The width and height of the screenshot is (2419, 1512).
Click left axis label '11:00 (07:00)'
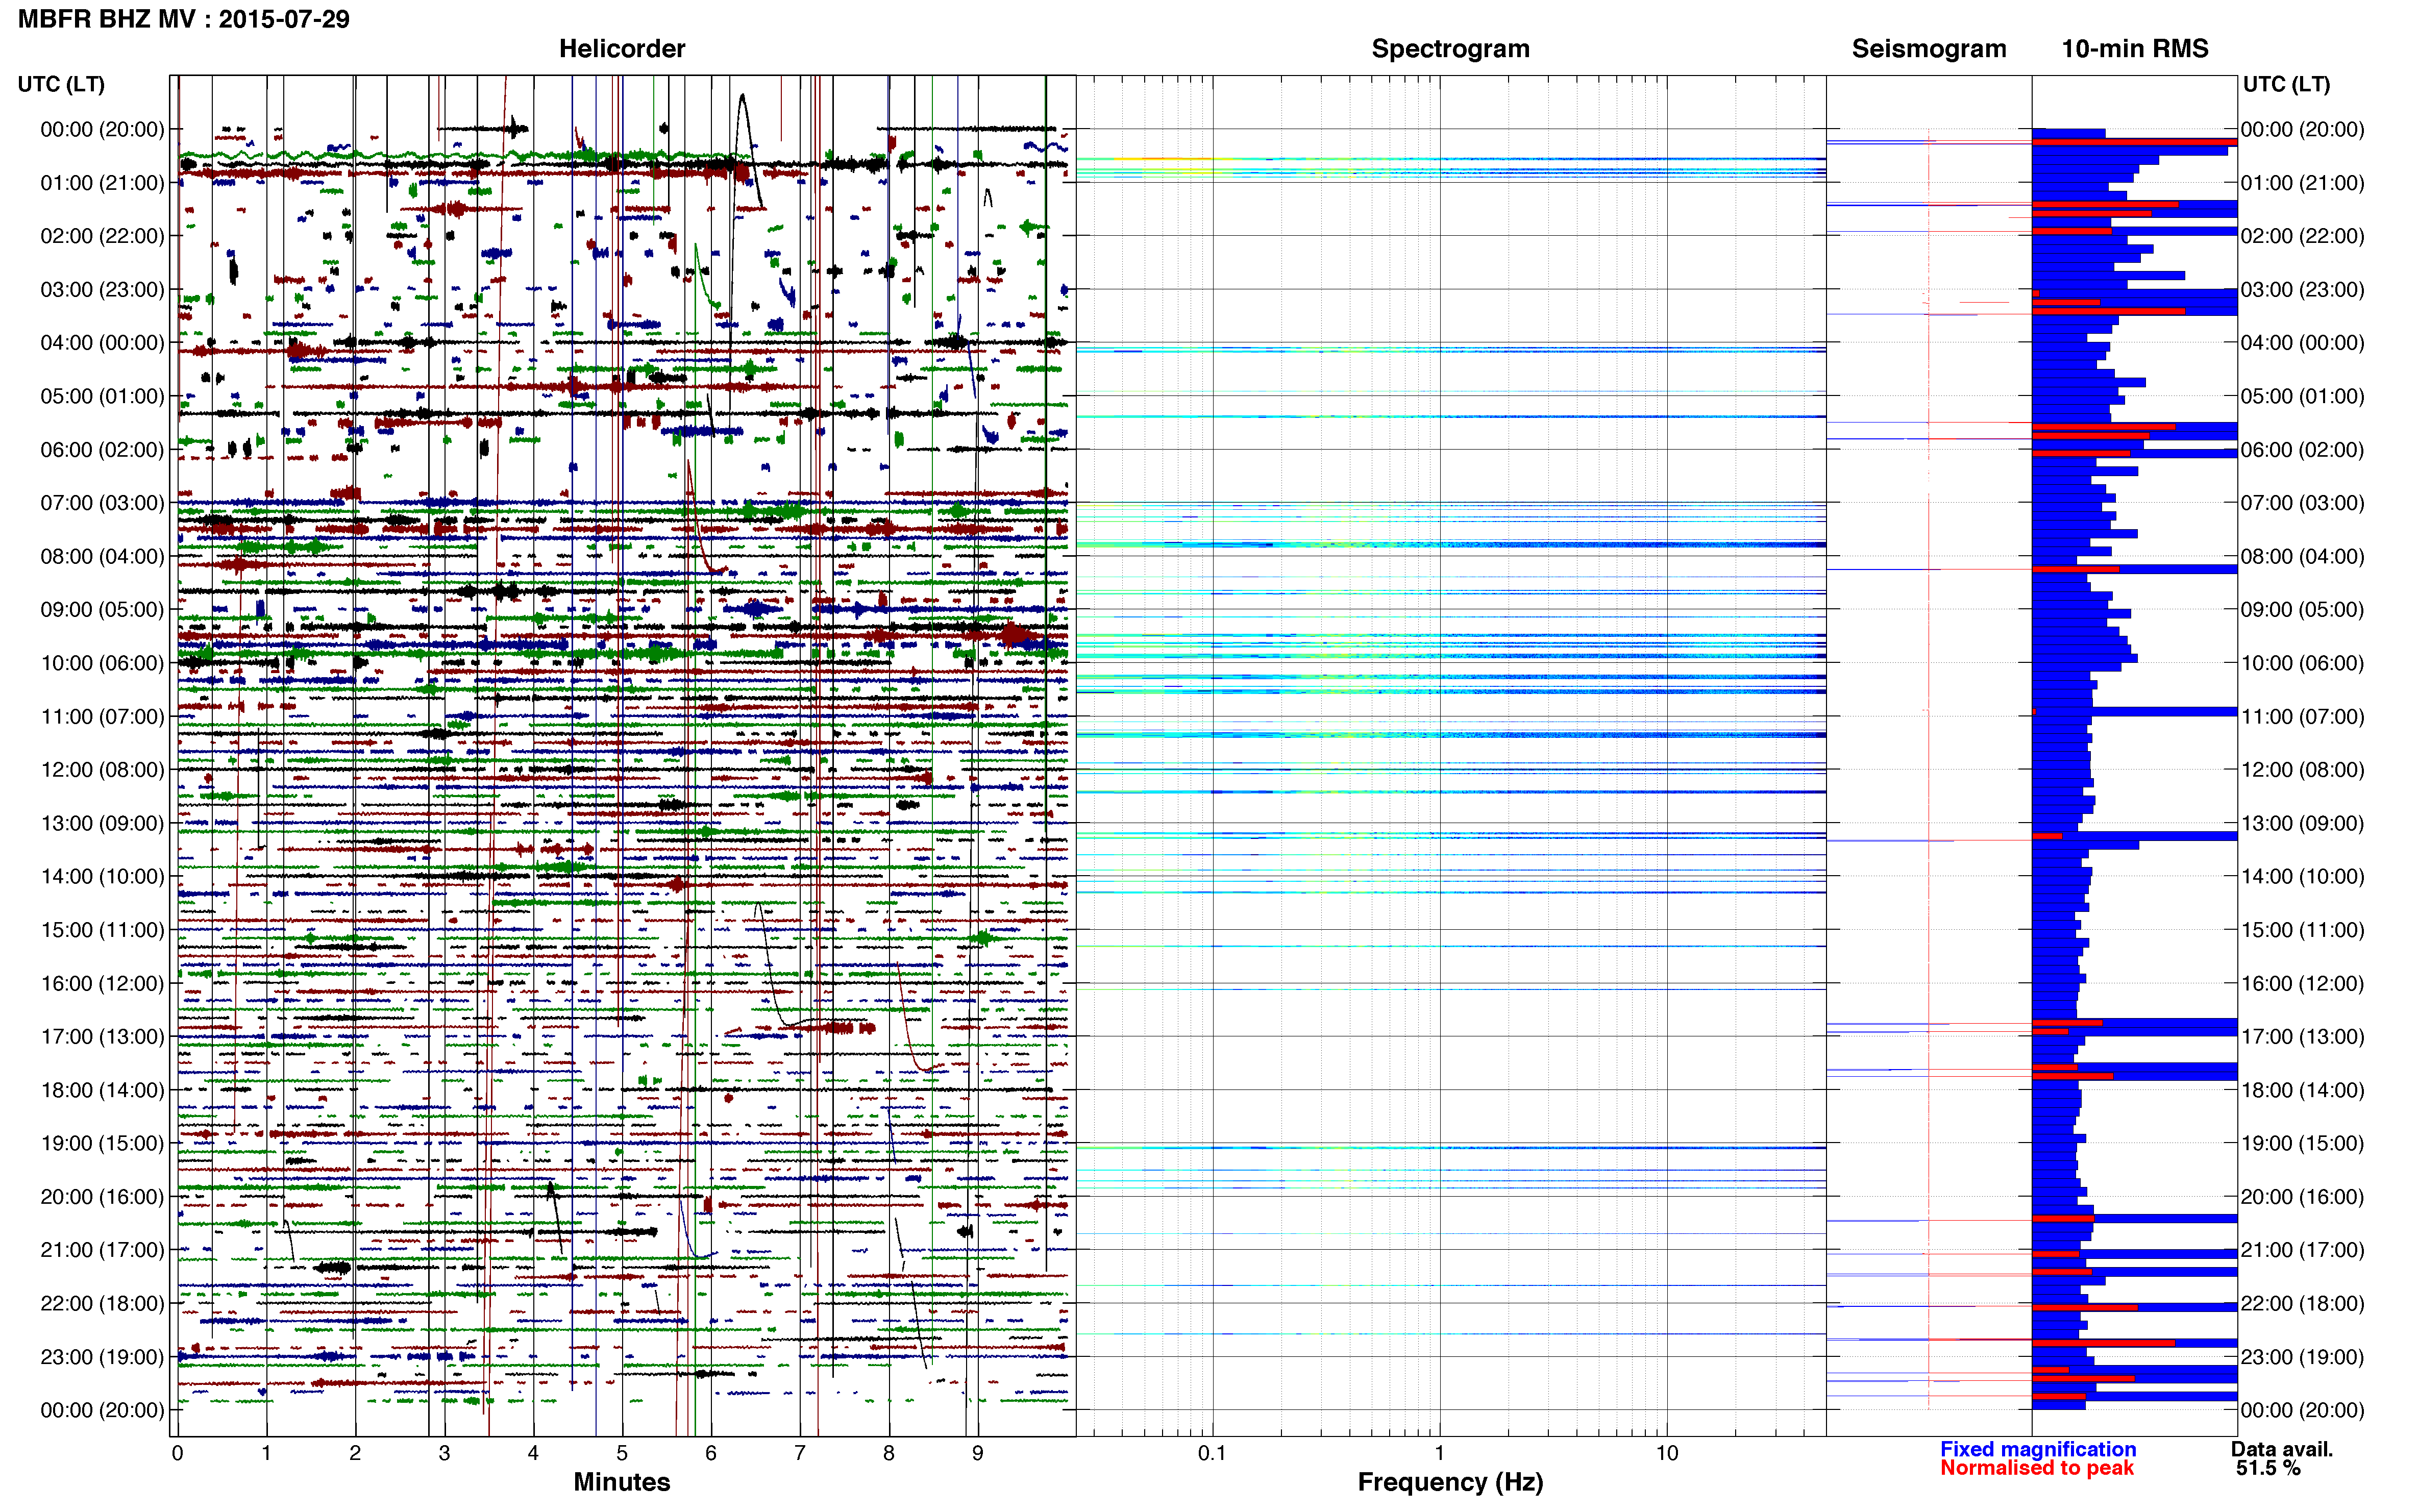(x=102, y=716)
